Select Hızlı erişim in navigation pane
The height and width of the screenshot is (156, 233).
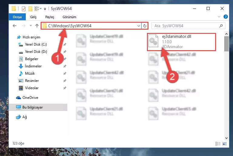28,37
